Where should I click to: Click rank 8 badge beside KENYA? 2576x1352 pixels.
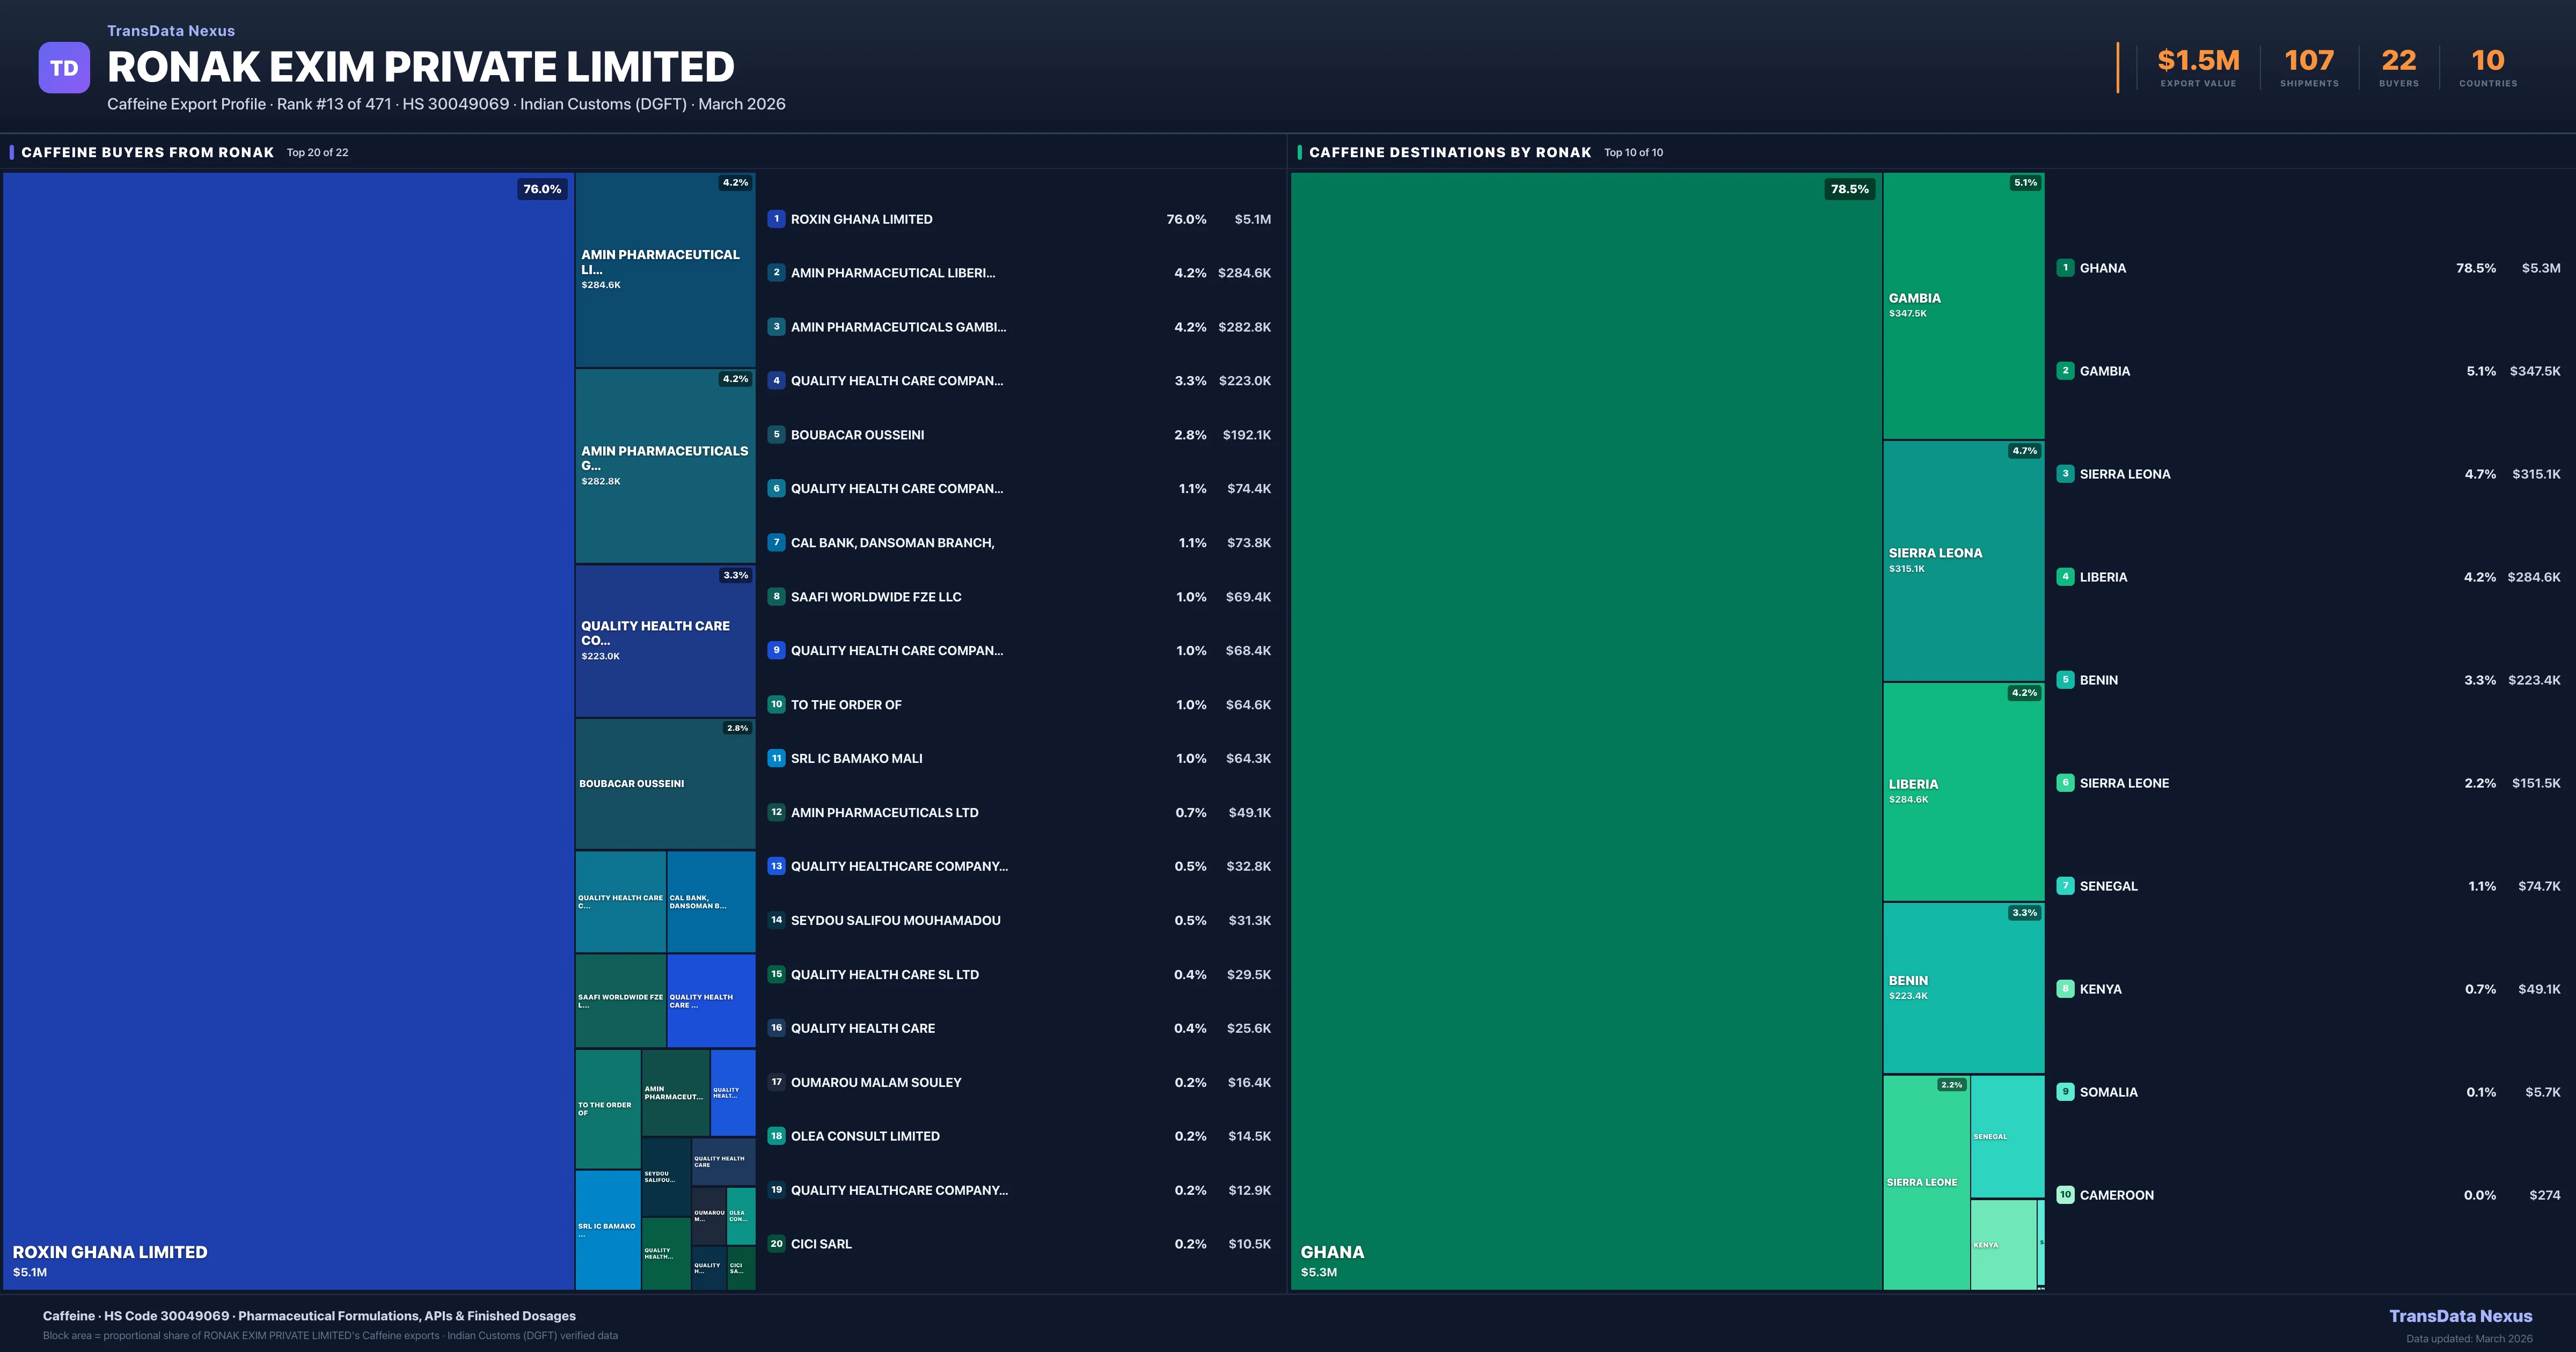click(x=2065, y=989)
